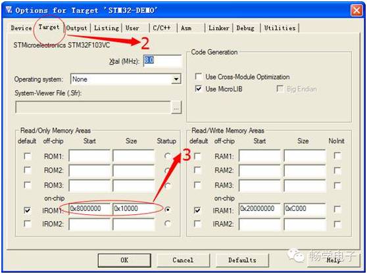Screen dimensions: 367x274
Task: Check the IROM2 default checkbox
Action: point(28,224)
